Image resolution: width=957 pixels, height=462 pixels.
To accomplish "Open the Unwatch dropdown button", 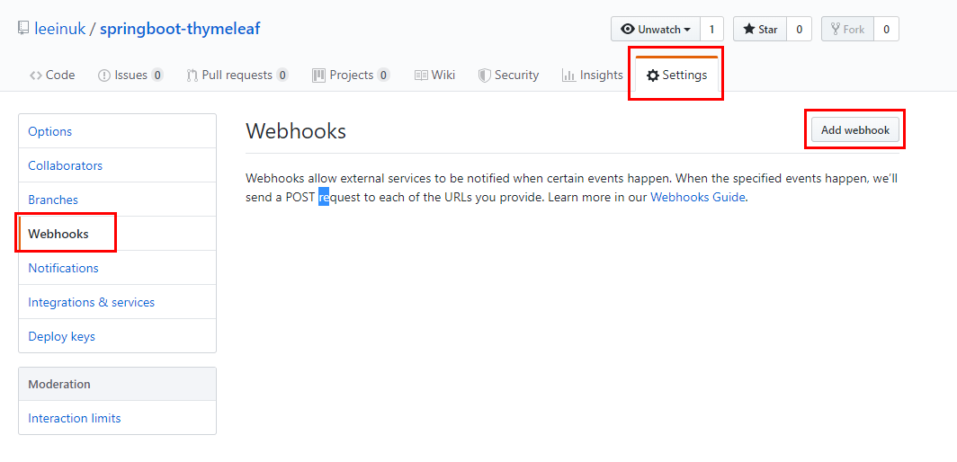I will [656, 29].
